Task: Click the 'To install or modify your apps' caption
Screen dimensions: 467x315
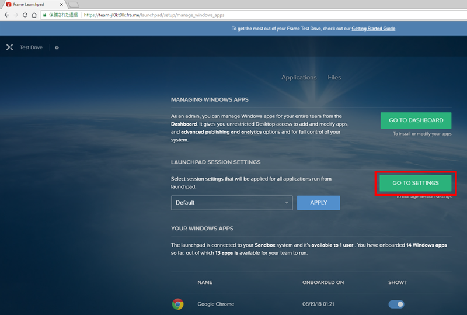Action: point(422,134)
